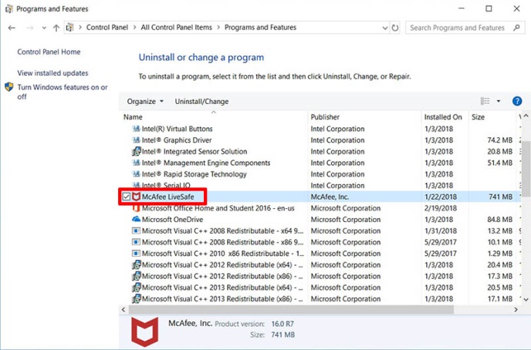Image resolution: width=531 pixels, height=350 pixels.
Task: Expand chevron after All Control Panel Items
Action: [218, 28]
